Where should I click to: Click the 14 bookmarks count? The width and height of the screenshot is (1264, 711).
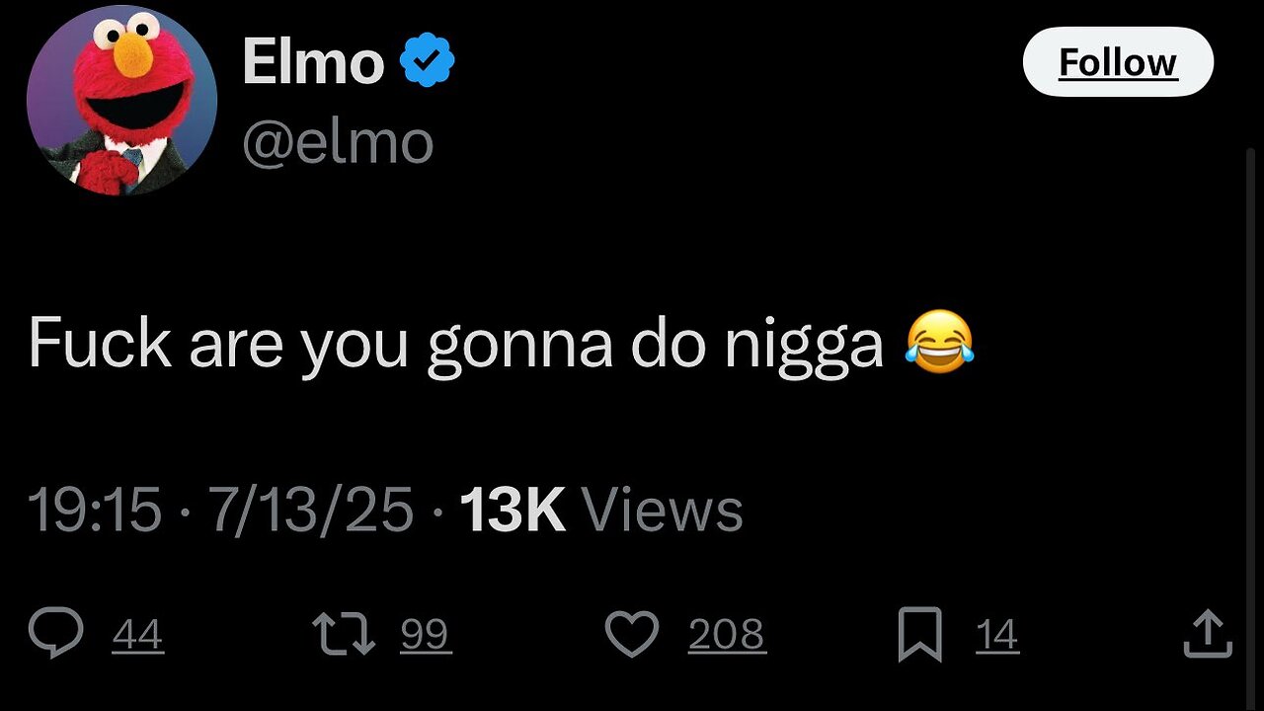point(996,635)
